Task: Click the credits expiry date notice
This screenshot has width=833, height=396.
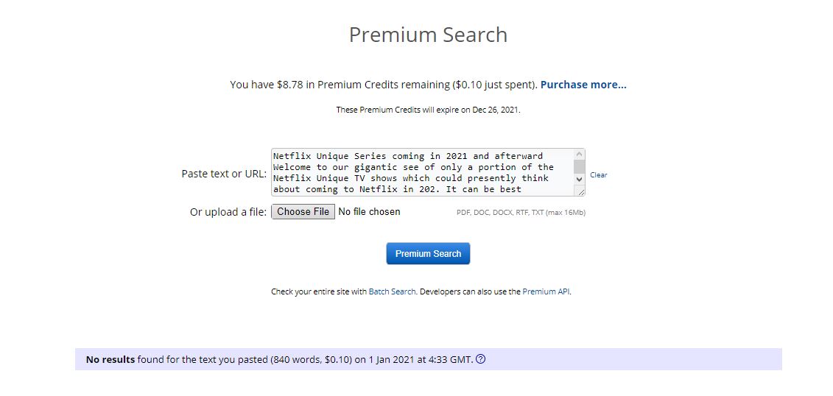Action: click(428, 110)
